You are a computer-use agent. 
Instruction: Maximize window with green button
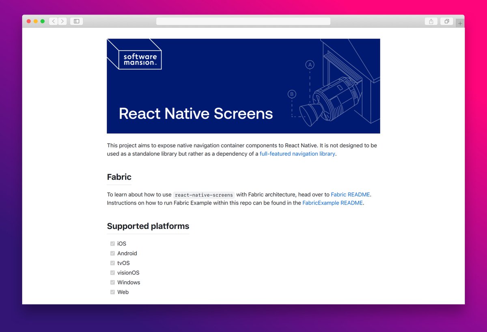(x=43, y=21)
